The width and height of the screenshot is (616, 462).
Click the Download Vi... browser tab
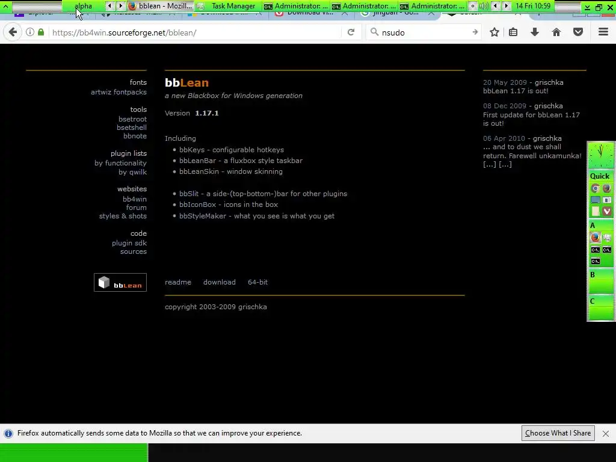pos(311,14)
